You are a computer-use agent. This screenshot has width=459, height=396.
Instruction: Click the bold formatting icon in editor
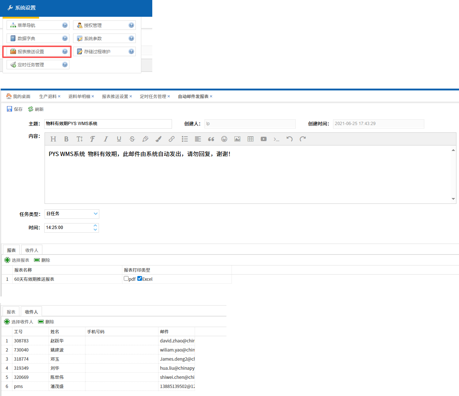click(x=66, y=139)
